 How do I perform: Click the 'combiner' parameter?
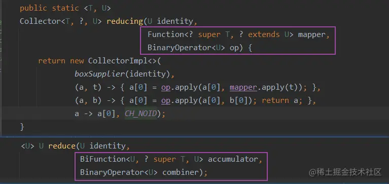coord(181,172)
